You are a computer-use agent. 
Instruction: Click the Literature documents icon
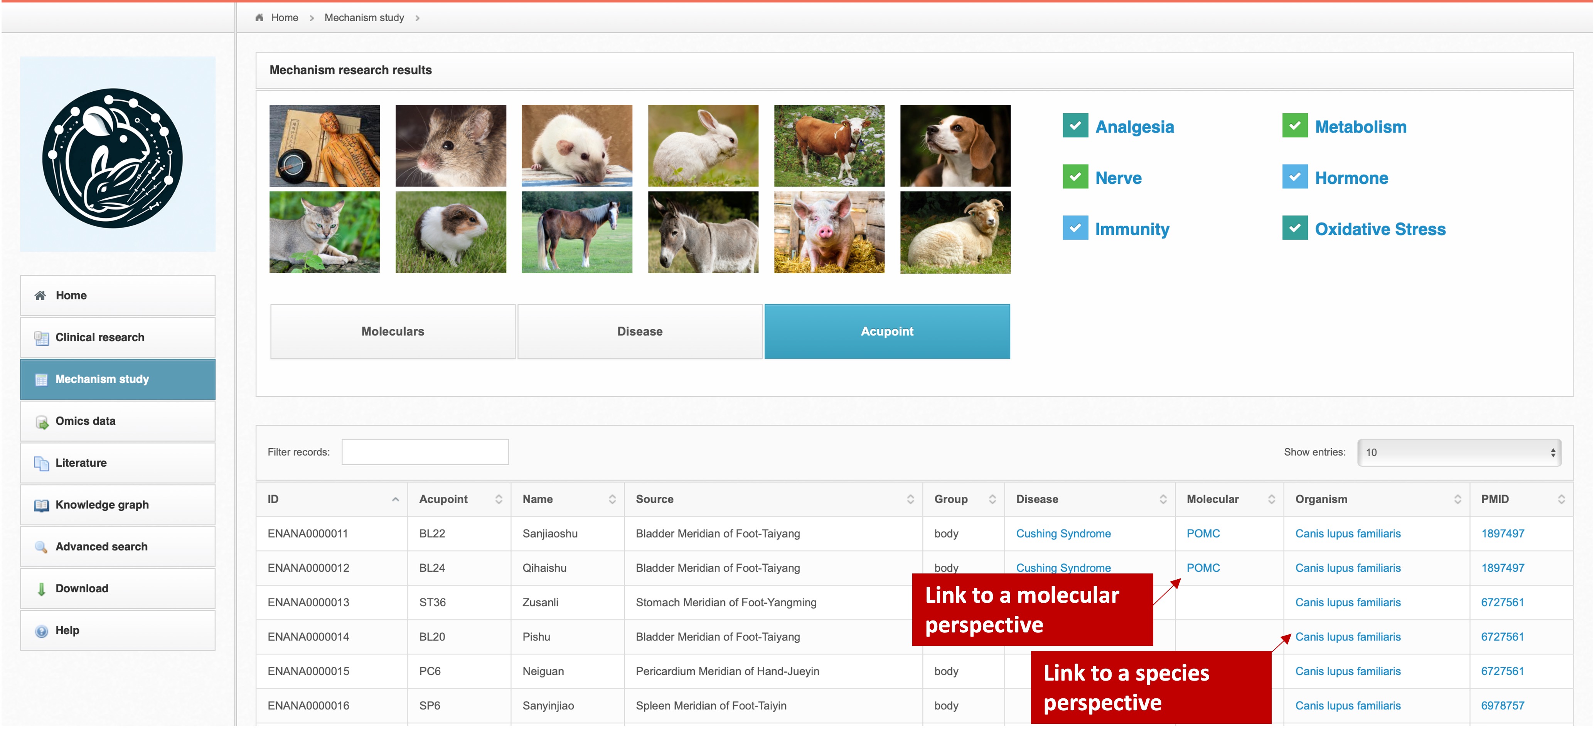tap(42, 463)
